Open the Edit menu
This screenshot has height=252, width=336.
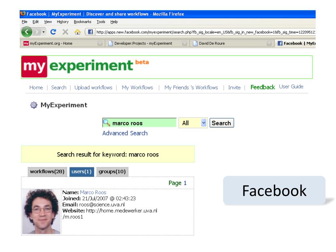tap(35, 22)
